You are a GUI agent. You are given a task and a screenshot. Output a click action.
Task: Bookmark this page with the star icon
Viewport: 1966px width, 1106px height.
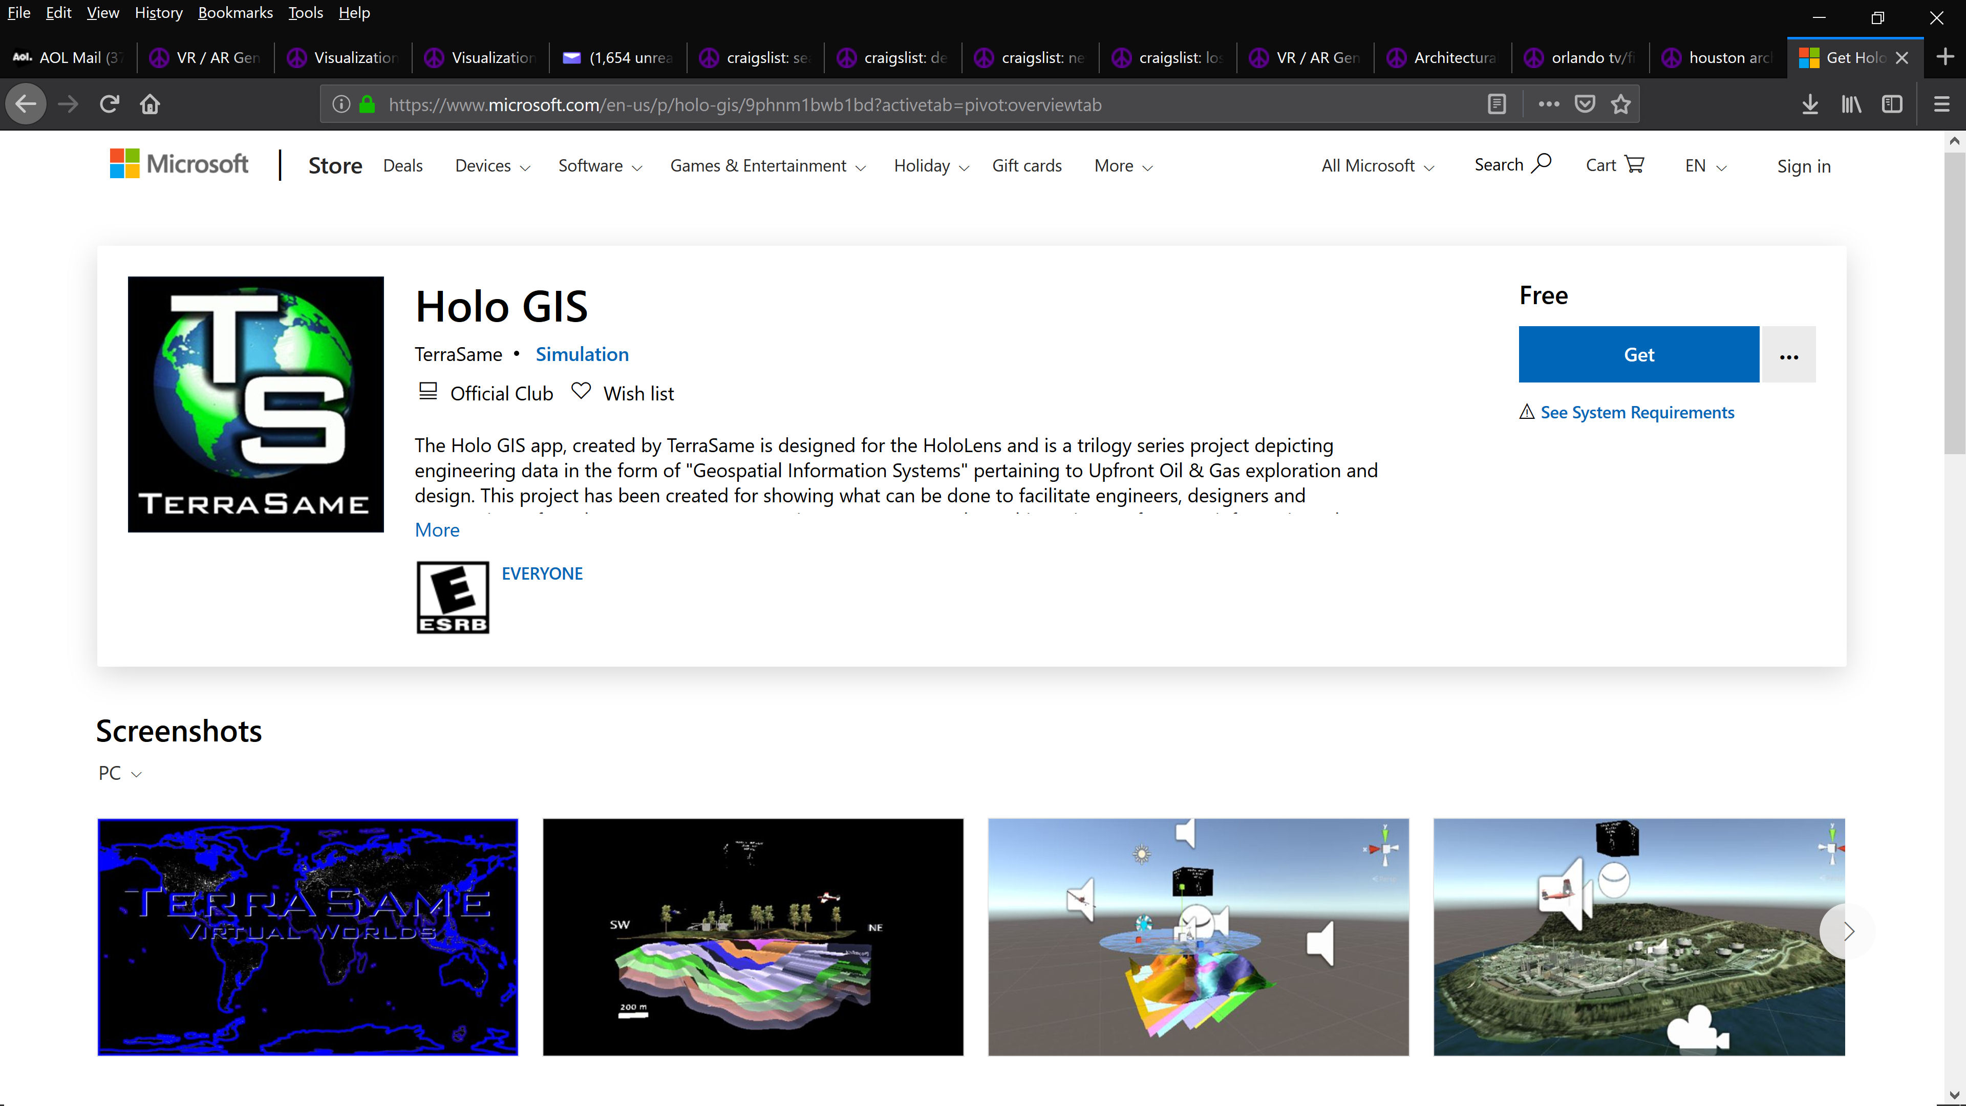point(1620,104)
